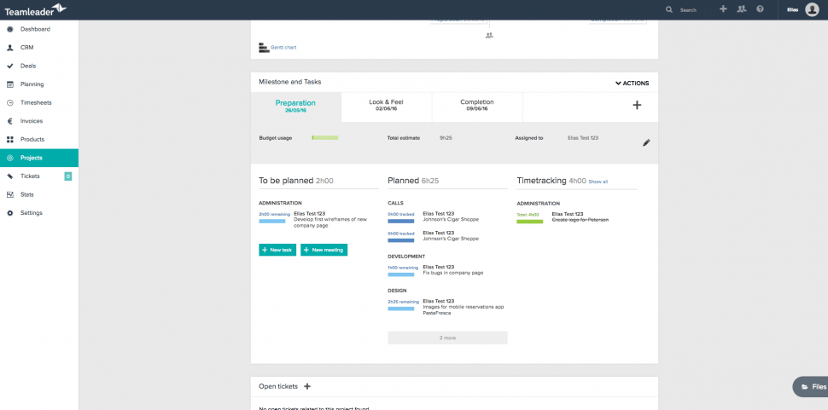The height and width of the screenshot is (410, 828).
Task: Click Show all next to Timetracking
Action: pyautogui.click(x=598, y=182)
